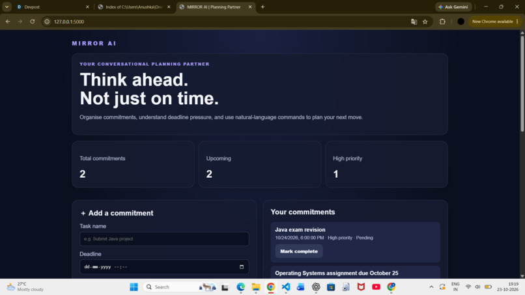
Task: Open File Explorer from the taskbar
Action: 256,287
